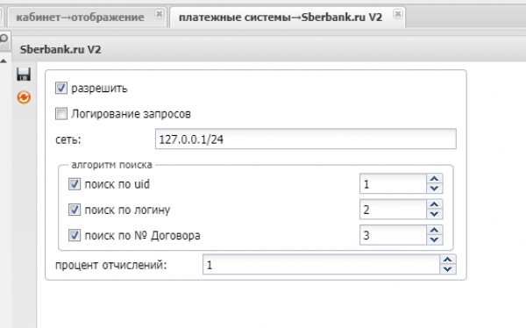The width and height of the screenshot is (526, 328).
Task: Uncheck поиск по № Договора checkbox
Action: (x=75, y=235)
